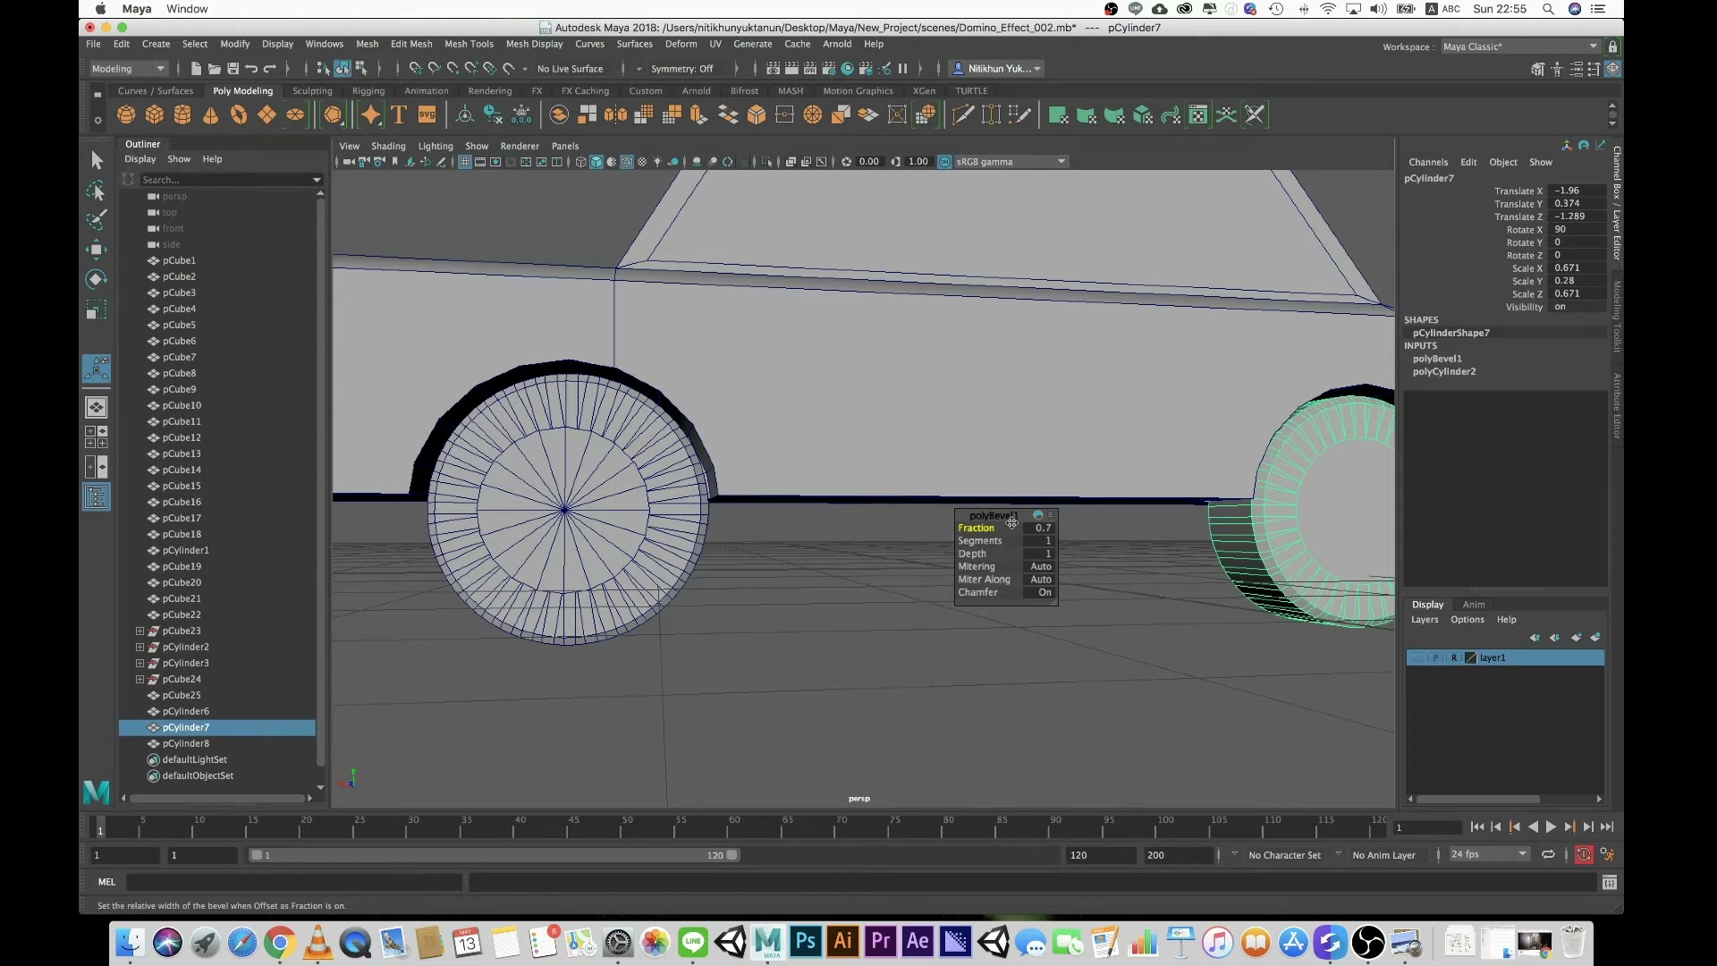Screen dimensions: 1717x966
Task: Toggle layer1 playback P box
Action: point(1435,658)
